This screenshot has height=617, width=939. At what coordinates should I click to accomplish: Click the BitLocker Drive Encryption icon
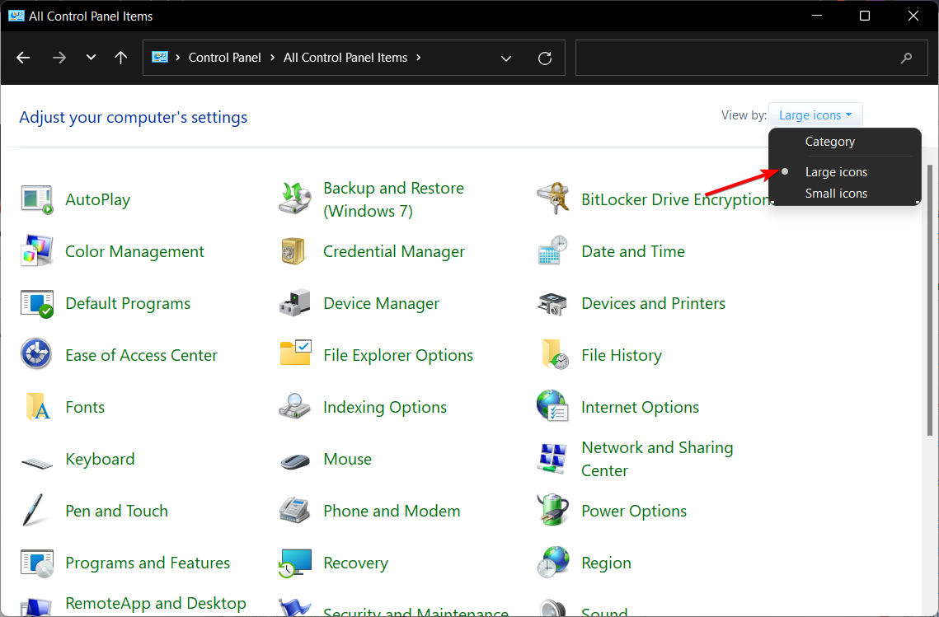coord(552,199)
